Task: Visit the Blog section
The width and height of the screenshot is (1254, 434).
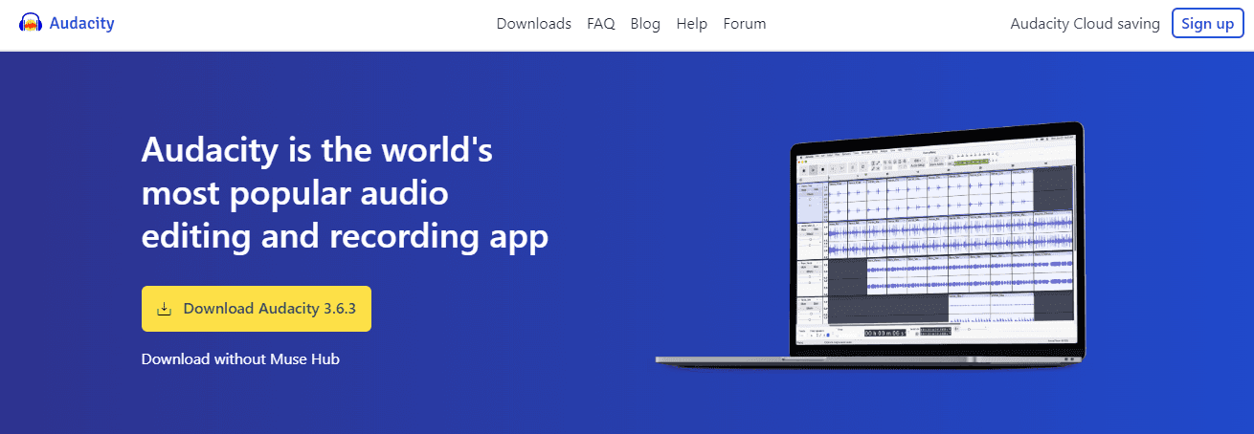Action: click(x=645, y=24)
